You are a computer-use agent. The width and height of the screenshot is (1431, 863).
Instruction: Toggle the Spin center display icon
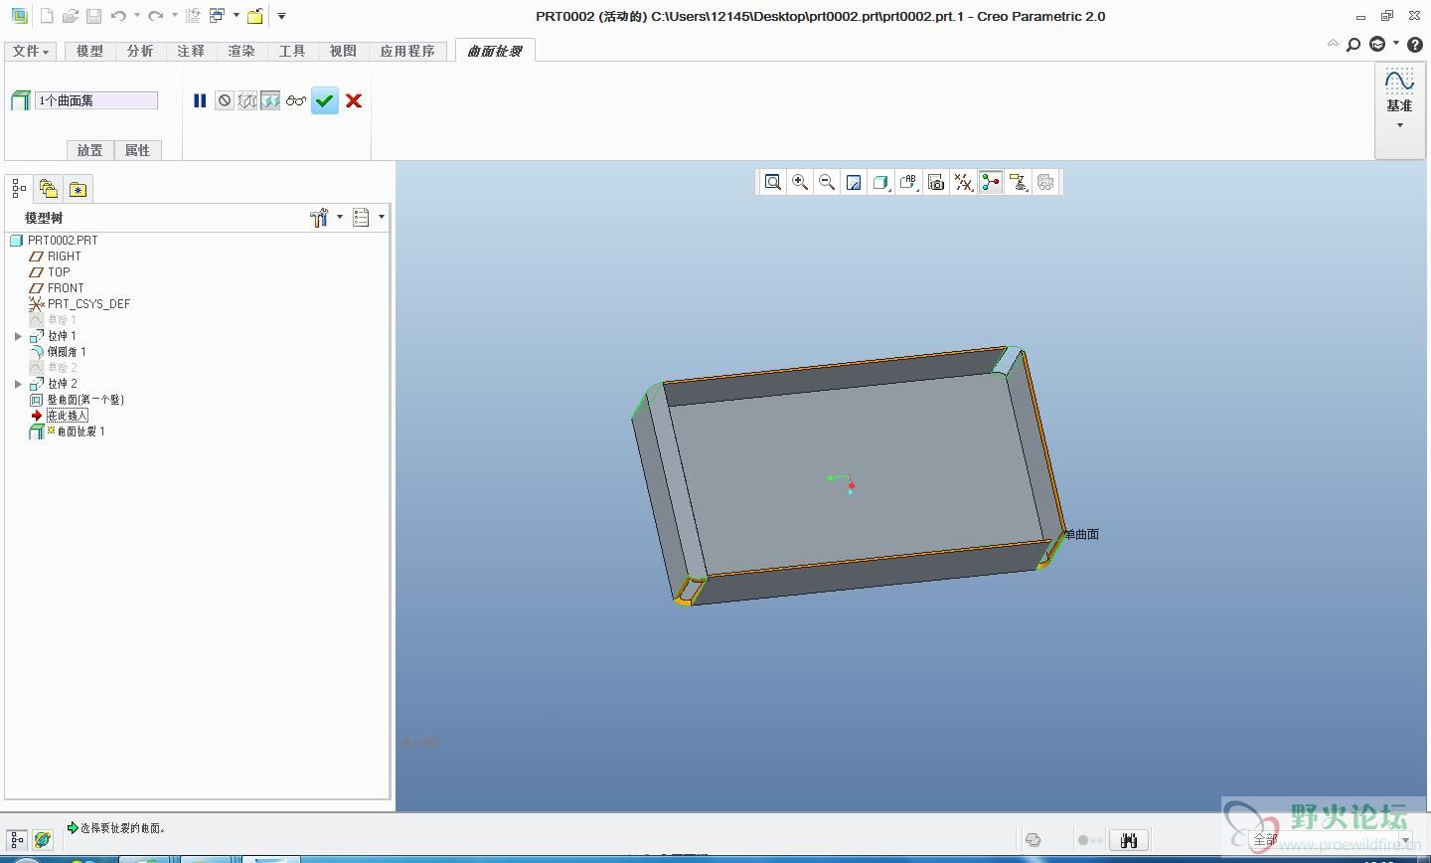(991, 182)
